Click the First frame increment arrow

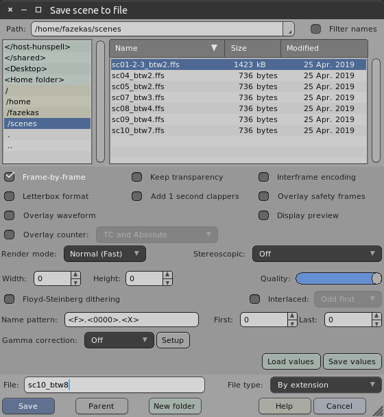292,315
